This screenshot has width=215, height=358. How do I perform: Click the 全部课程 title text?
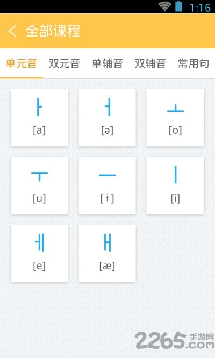53,31
